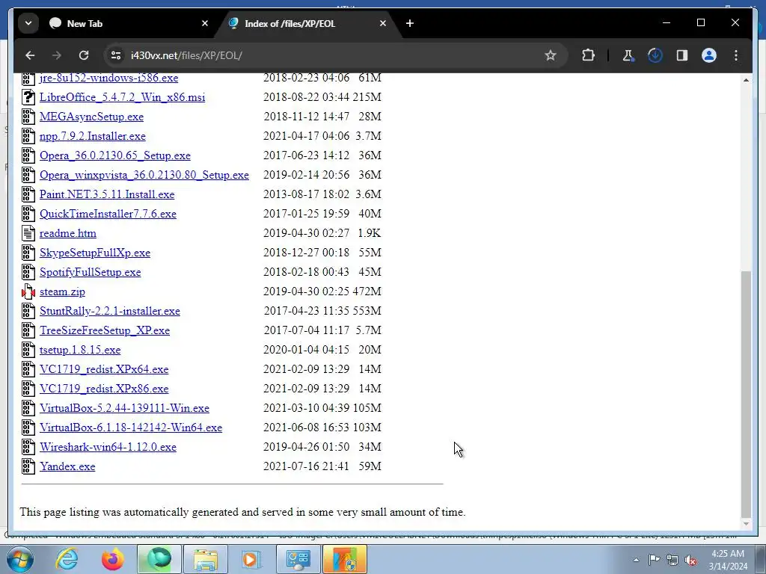Click the SpotifyFullSetup.exe link
This screenshot has height=574, width=766.
[x=90, y=272]
